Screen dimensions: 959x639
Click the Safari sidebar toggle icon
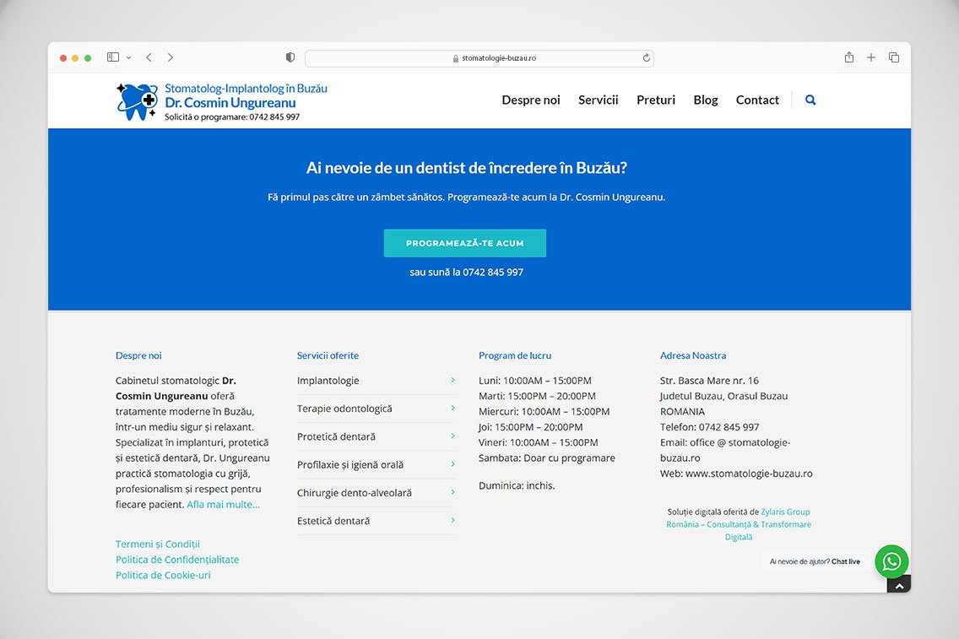point(113,57)
